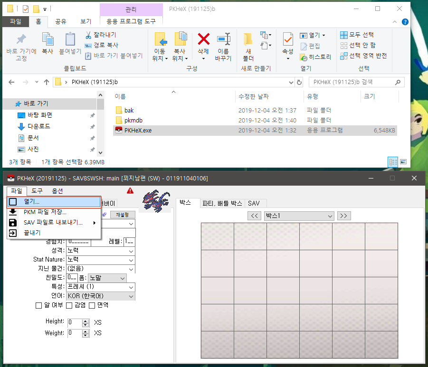The image size is (428, 367).
Task: Open 바탕 화면 in the navigation pane
Action: tap(40, 115)
